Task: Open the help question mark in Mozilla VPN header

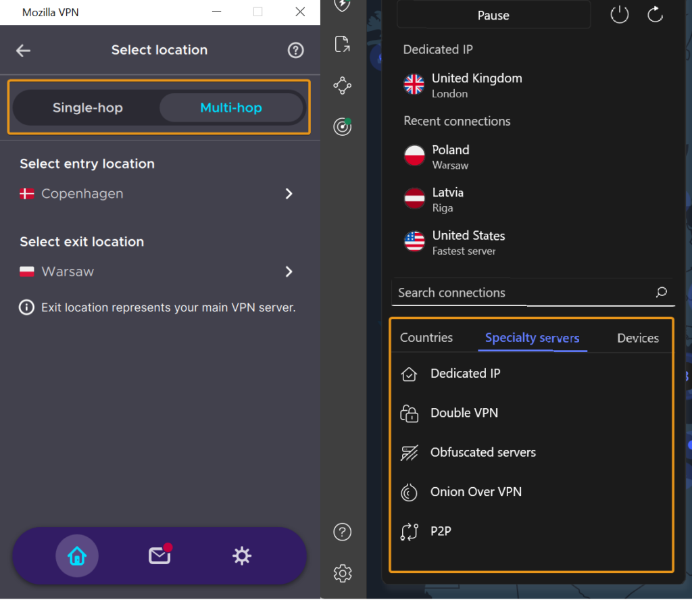Action: (x=295, y=50)
